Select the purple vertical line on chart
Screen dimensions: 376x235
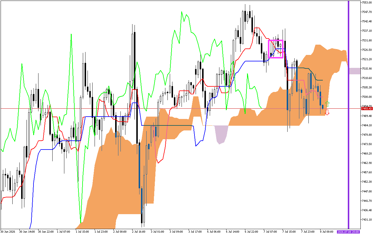click(x=348, y=115)
